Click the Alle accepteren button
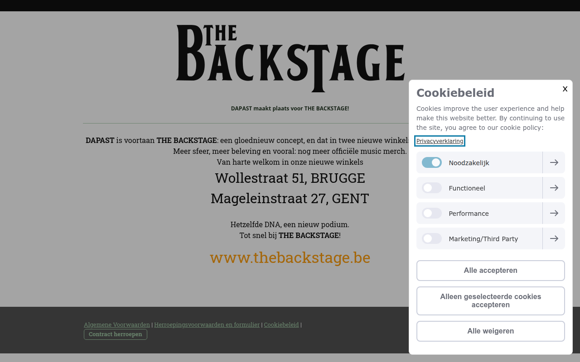 coord(491,271)
